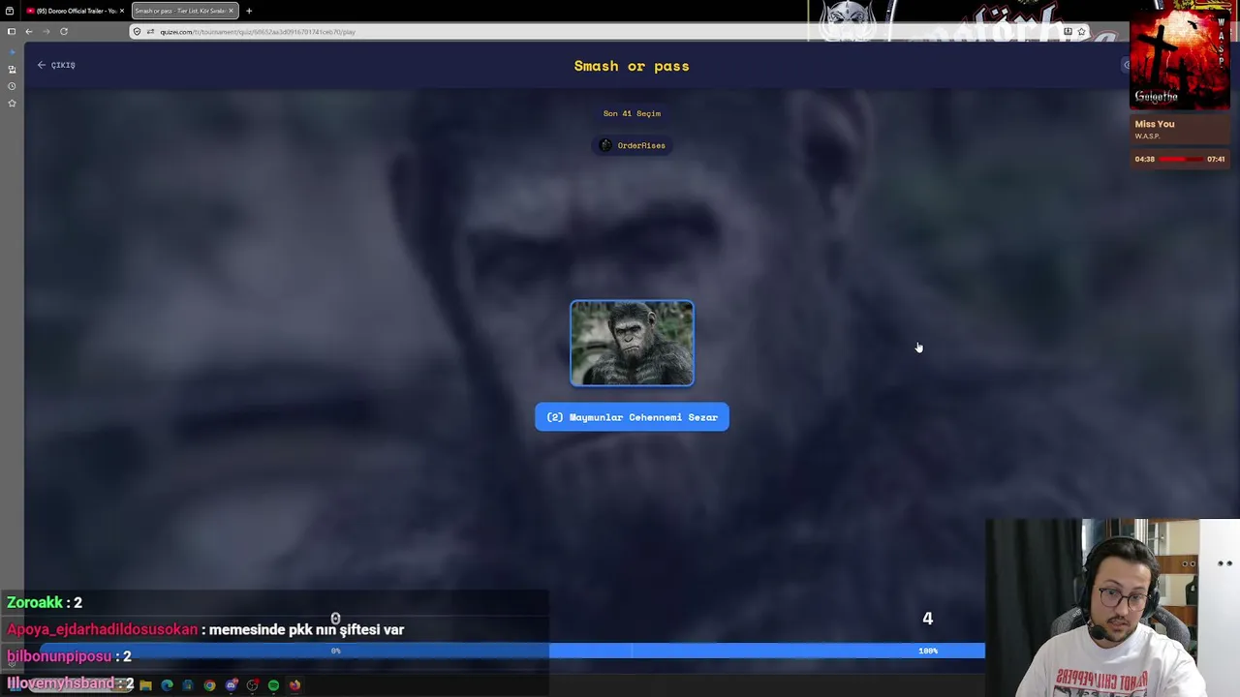The height and width of the screenshot is (697, 1240).
Task: Switch to the Dororo Official Trailer YouTube tab
Action: 74,11
